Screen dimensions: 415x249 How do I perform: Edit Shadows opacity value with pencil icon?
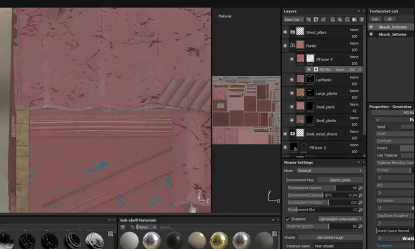360,226
